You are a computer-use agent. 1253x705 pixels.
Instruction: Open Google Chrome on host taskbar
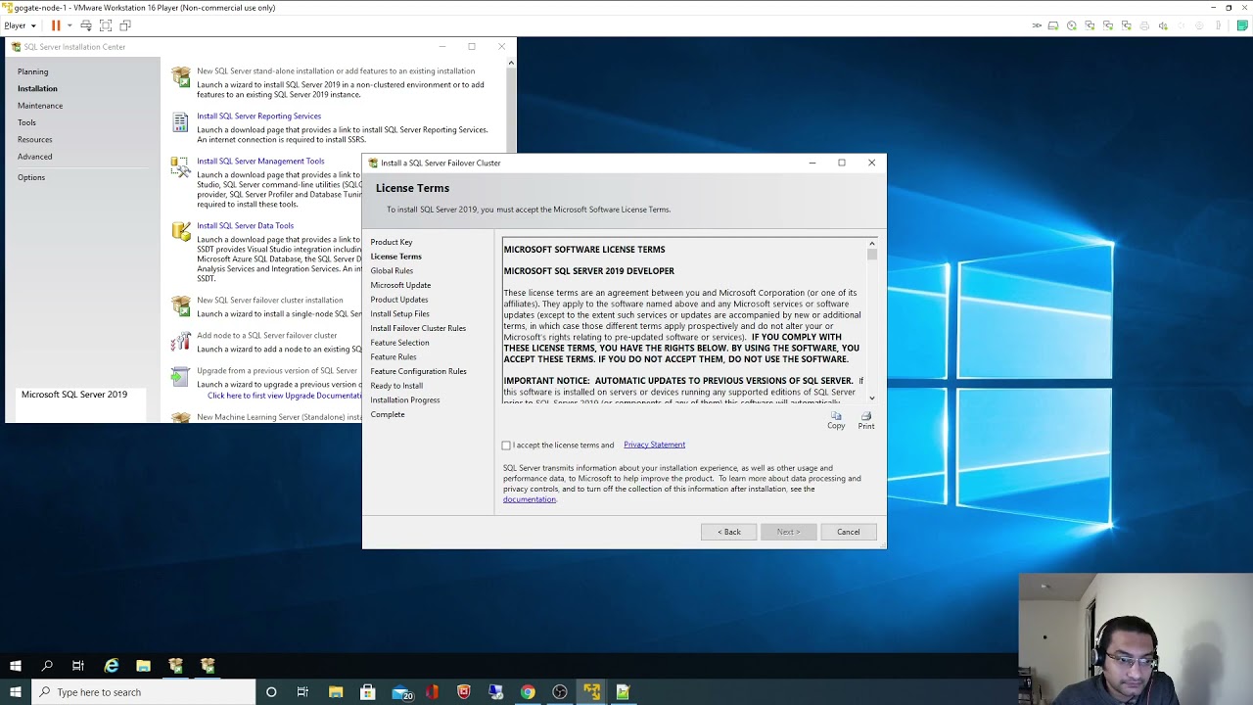528,692
